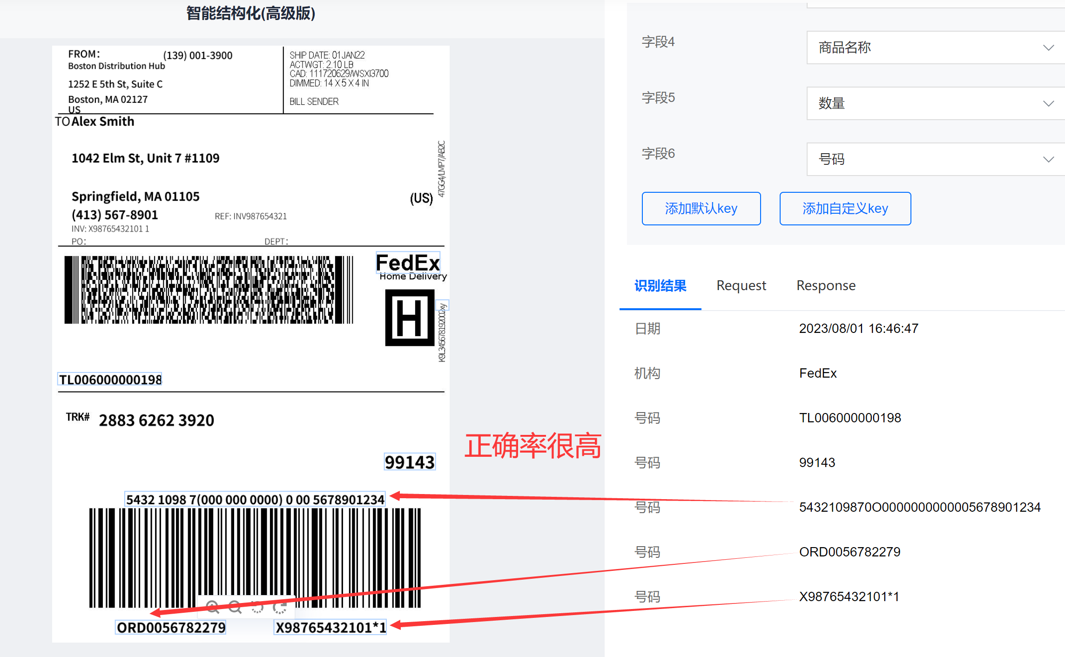Rotate image counterclockwise with the rotate-left icon
This screenshot has width=1065, height=657.
[x=257, y=607]
